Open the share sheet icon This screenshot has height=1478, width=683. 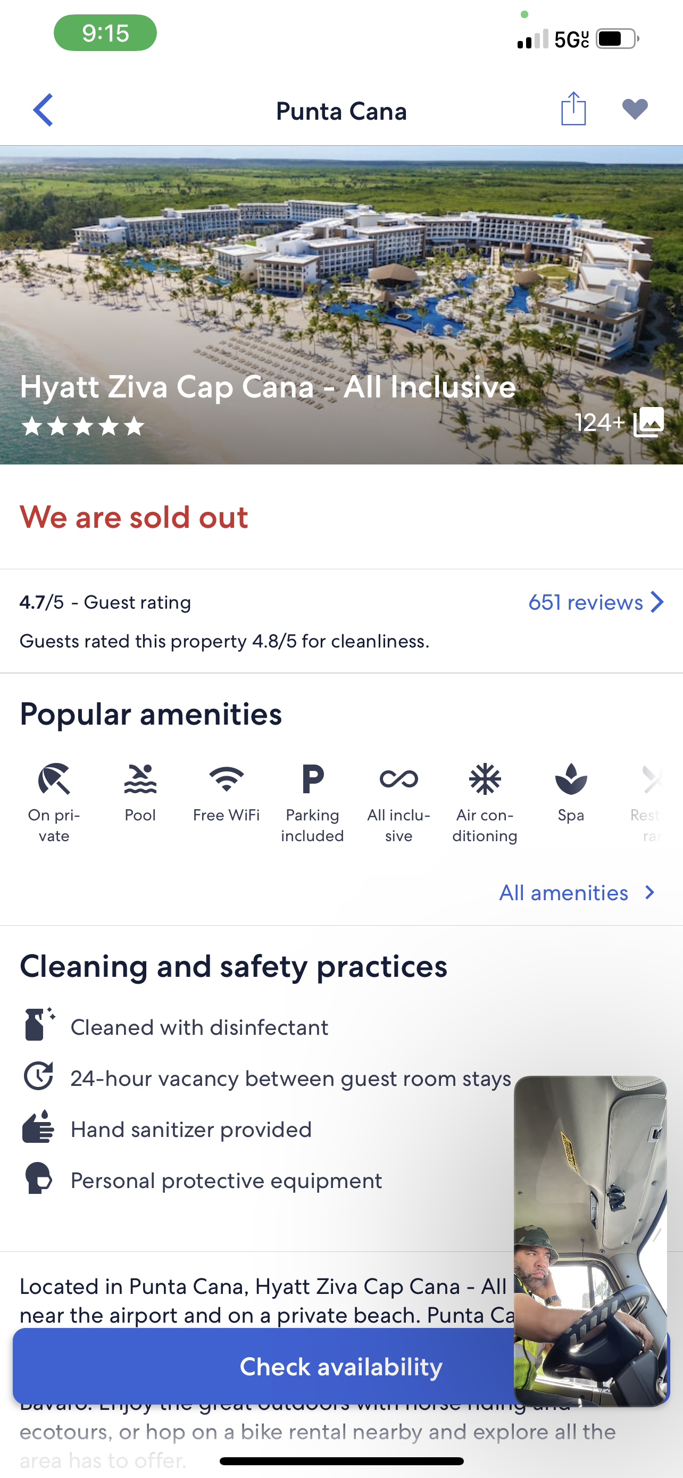click(x=573, y=108)
